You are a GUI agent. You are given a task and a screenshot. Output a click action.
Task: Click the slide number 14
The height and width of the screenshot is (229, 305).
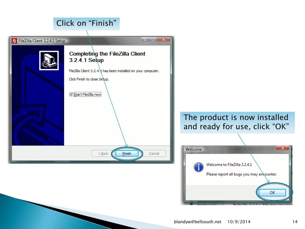295,222
